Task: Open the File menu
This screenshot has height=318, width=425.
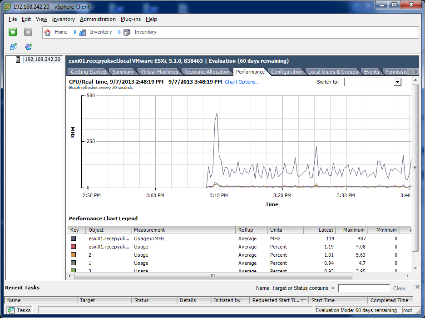Action: point(12,19)
